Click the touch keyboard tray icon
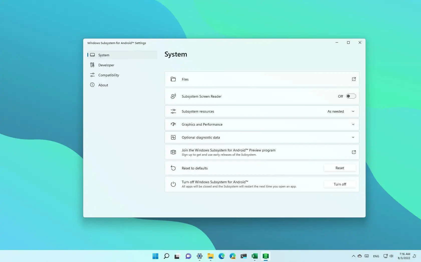421x262 pixels. click(x=367, y=256)
